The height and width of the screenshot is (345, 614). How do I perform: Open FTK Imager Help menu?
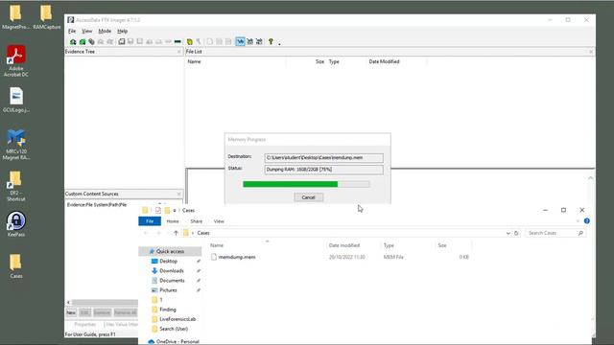pyautogui.click(x=122, y=31)
